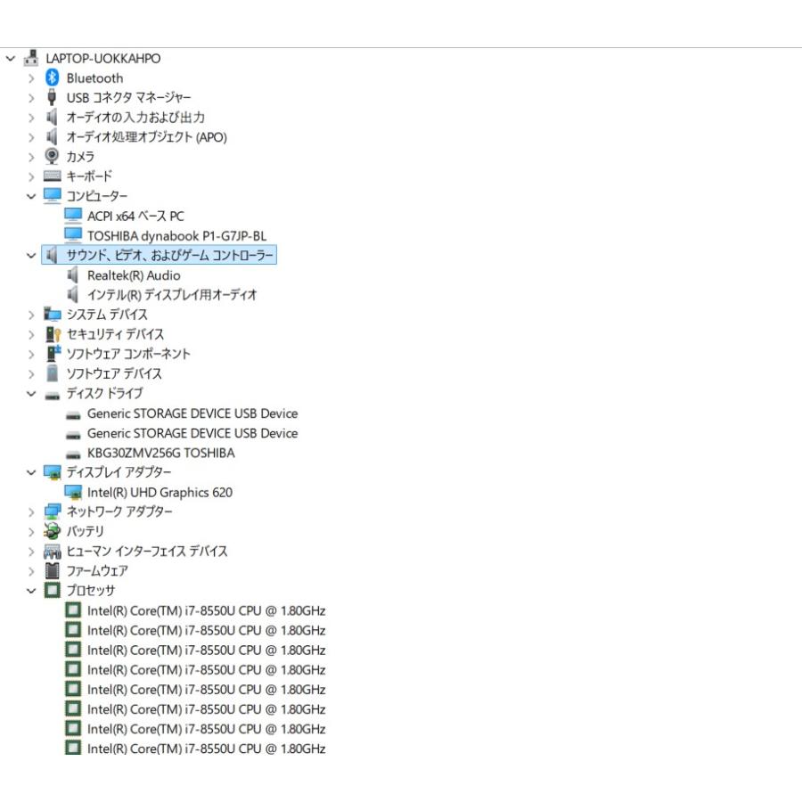Screen dimensions: 802x802
Task: Click the ACPI x64 ベース PC icon
Action: [x=73, y=216]
